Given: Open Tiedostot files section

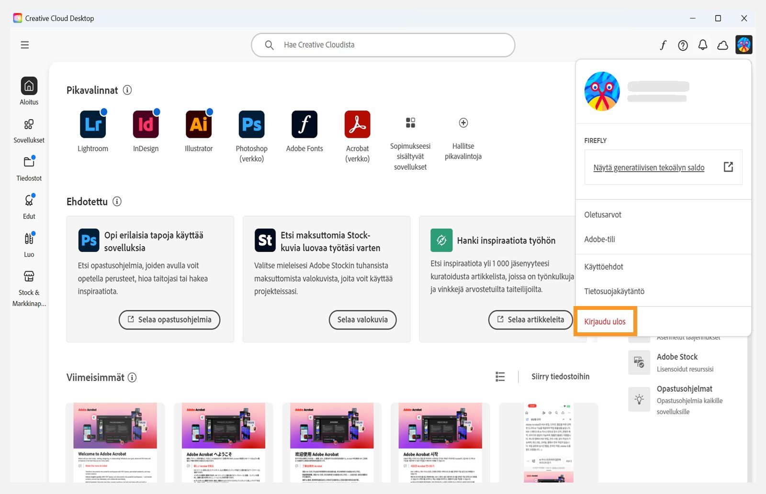Looking at the screenshot, I should 29,168.
